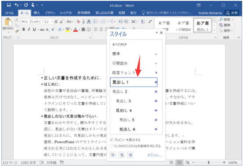The image size is (243, 166).
Task: Open the font name dropdown MS ゴシック
Action: click(x=42, y=22)
